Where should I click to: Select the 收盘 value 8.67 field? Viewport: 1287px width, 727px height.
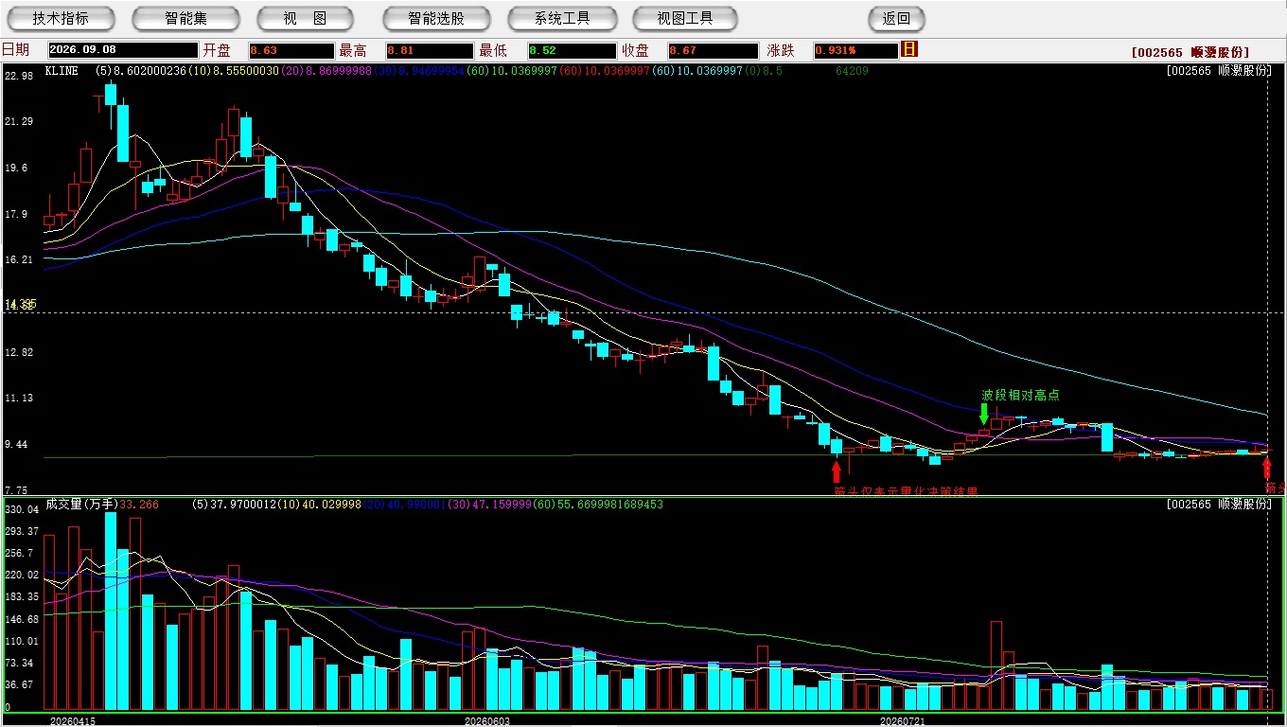[x=713, y=50]
